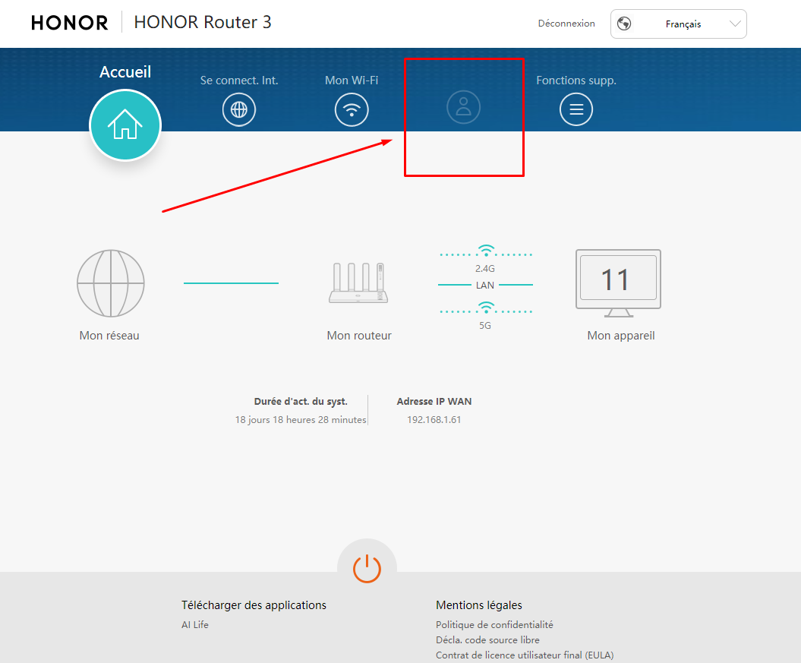The height and width of the screenshot is (663, 801).
Task: Open internet settings via the globe icon
Action: coord(239,110)
